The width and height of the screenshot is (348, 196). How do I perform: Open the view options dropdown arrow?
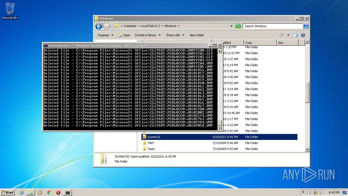(288, 35)
